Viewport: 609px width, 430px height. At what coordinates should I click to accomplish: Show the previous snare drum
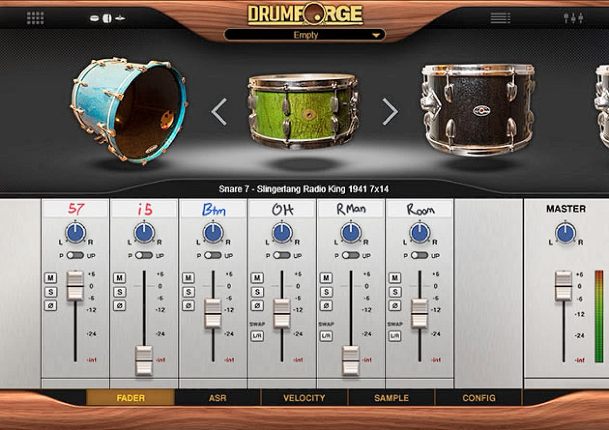point(220,111)
